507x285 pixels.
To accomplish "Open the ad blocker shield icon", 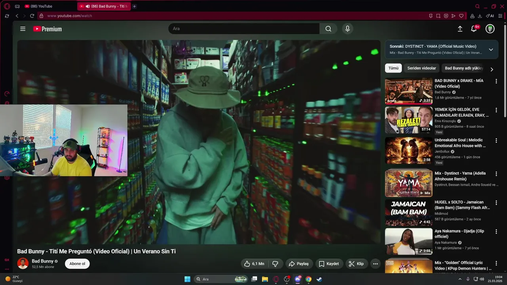I will pos(446,16).
